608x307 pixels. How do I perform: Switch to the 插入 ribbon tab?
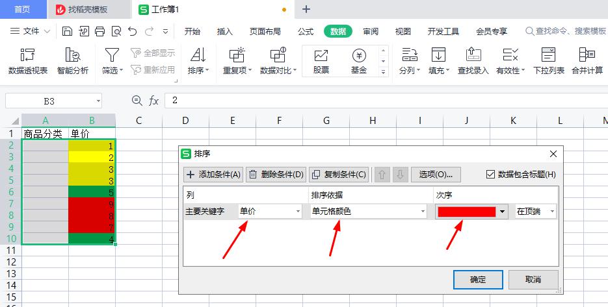tap(224, 31)
